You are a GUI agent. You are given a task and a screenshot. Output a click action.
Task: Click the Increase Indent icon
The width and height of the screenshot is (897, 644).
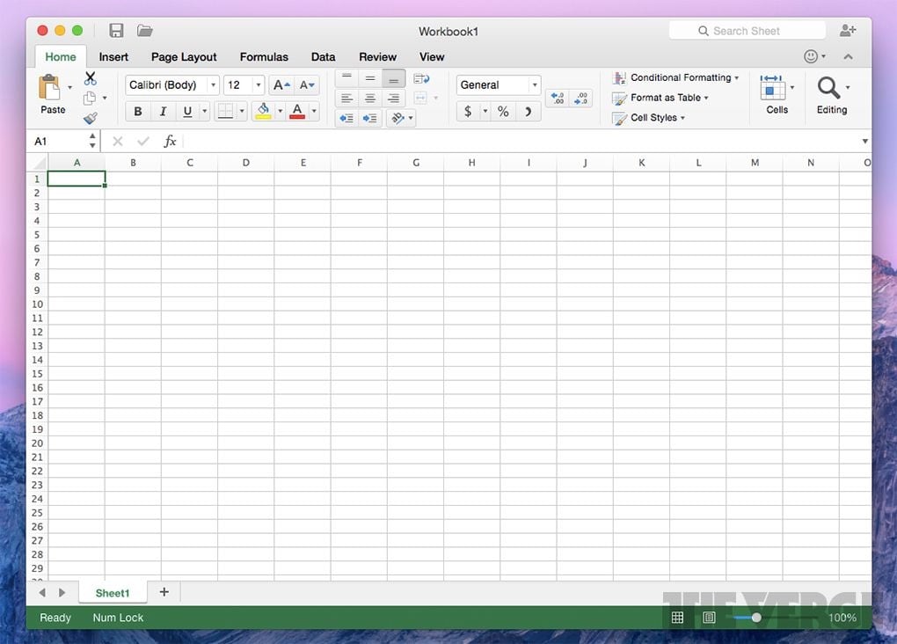[370, 118]
